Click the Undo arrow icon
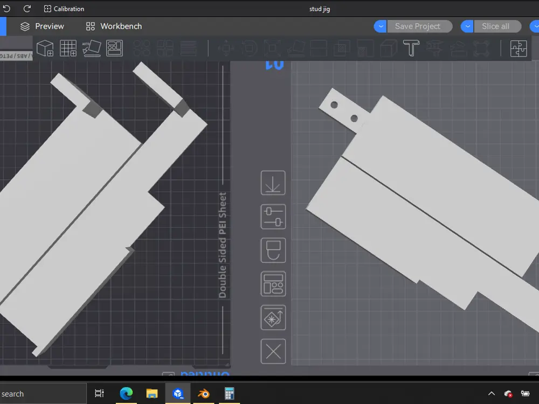This screenshot has width=539, height=404. click(6, 9)
